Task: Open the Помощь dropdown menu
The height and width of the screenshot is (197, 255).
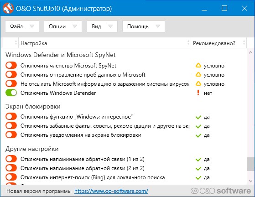Action: pyautogui.click(x=144, y=26)
